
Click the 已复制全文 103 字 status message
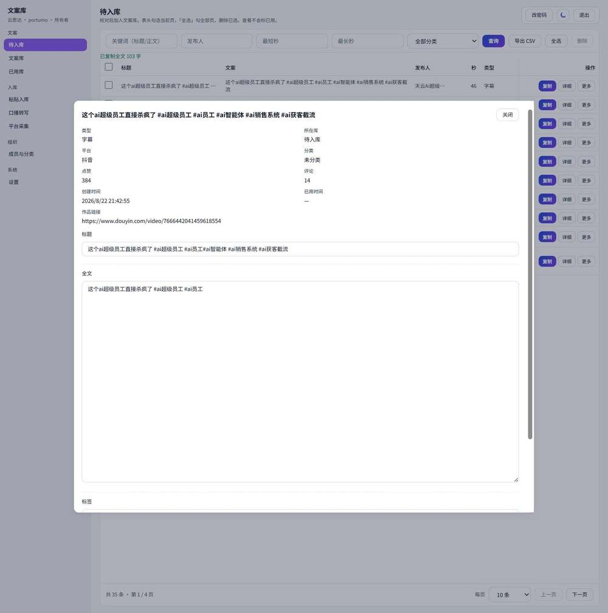[x=120, y=57]
